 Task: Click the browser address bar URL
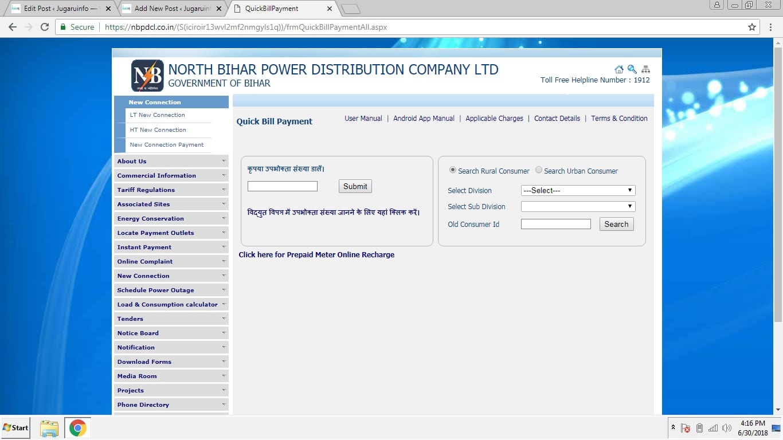[x=246, y=27]
